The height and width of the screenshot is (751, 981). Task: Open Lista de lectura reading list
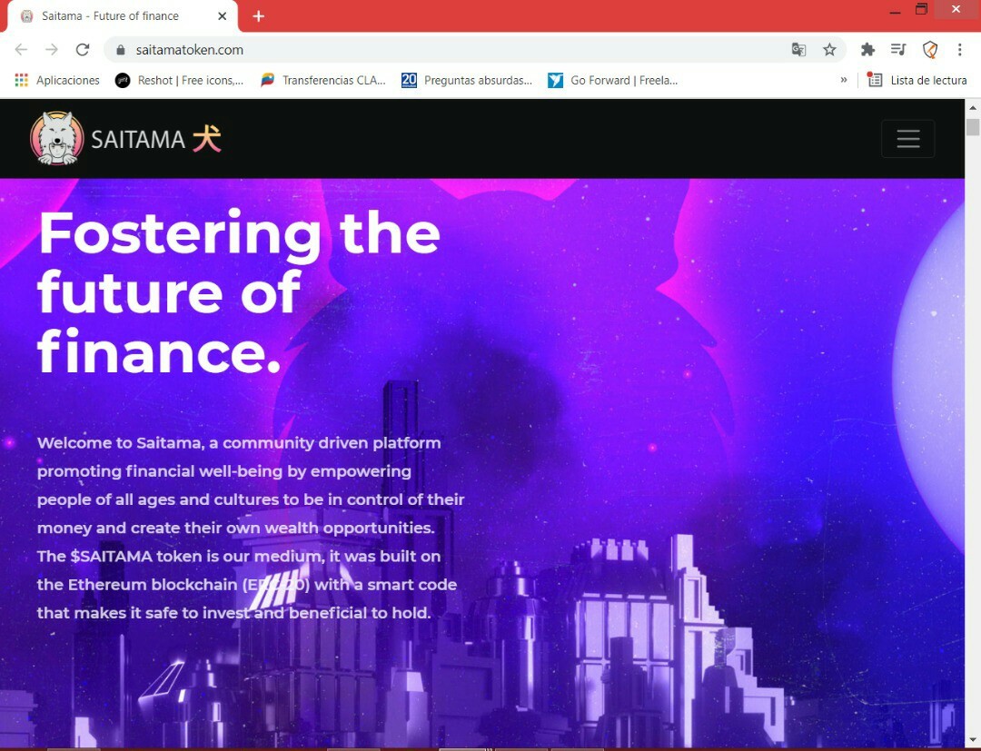pos(917,80)
